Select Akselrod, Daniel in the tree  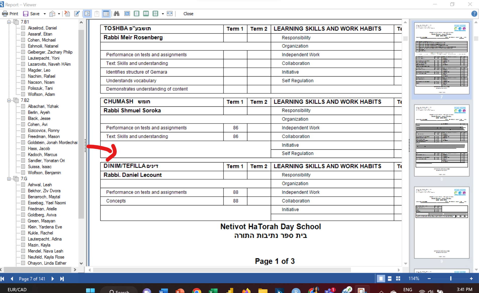pyautogui.click(x=42, y=28)
